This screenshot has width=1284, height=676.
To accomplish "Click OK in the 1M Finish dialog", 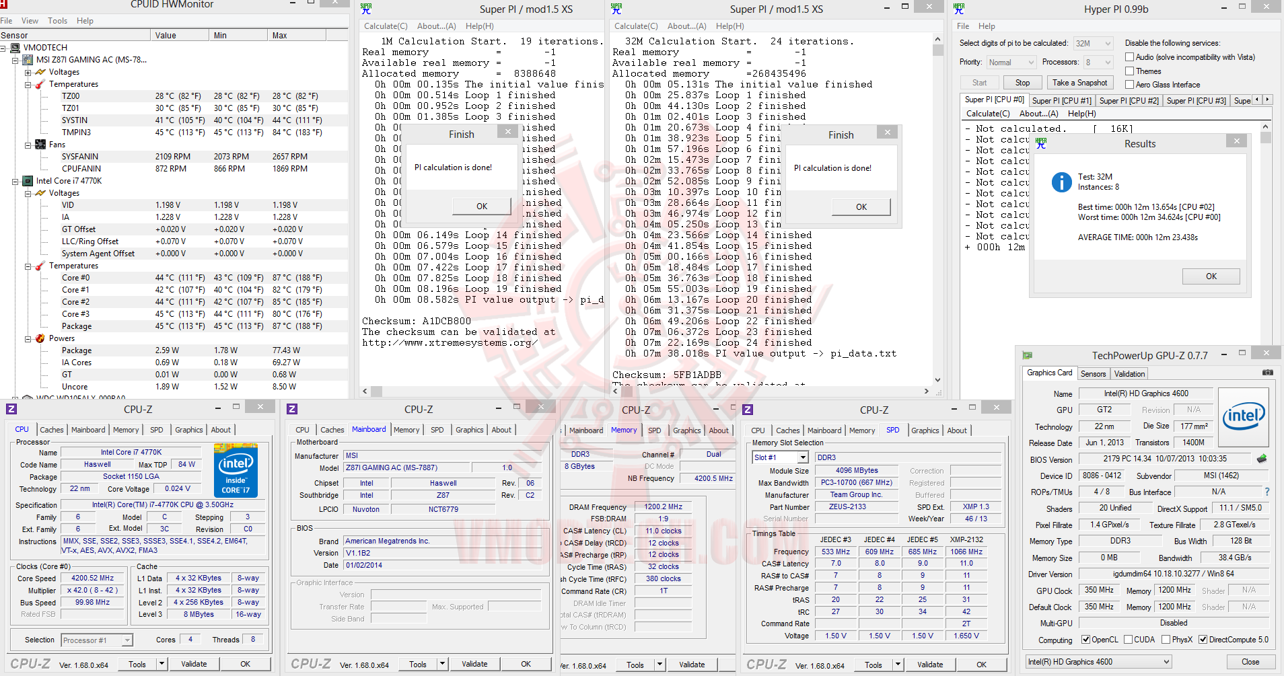I will click(482, 206).
